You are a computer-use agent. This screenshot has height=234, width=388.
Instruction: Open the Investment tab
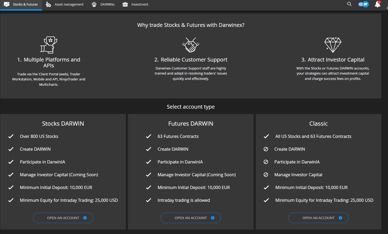pyautogui.click(x=135, y=5)
